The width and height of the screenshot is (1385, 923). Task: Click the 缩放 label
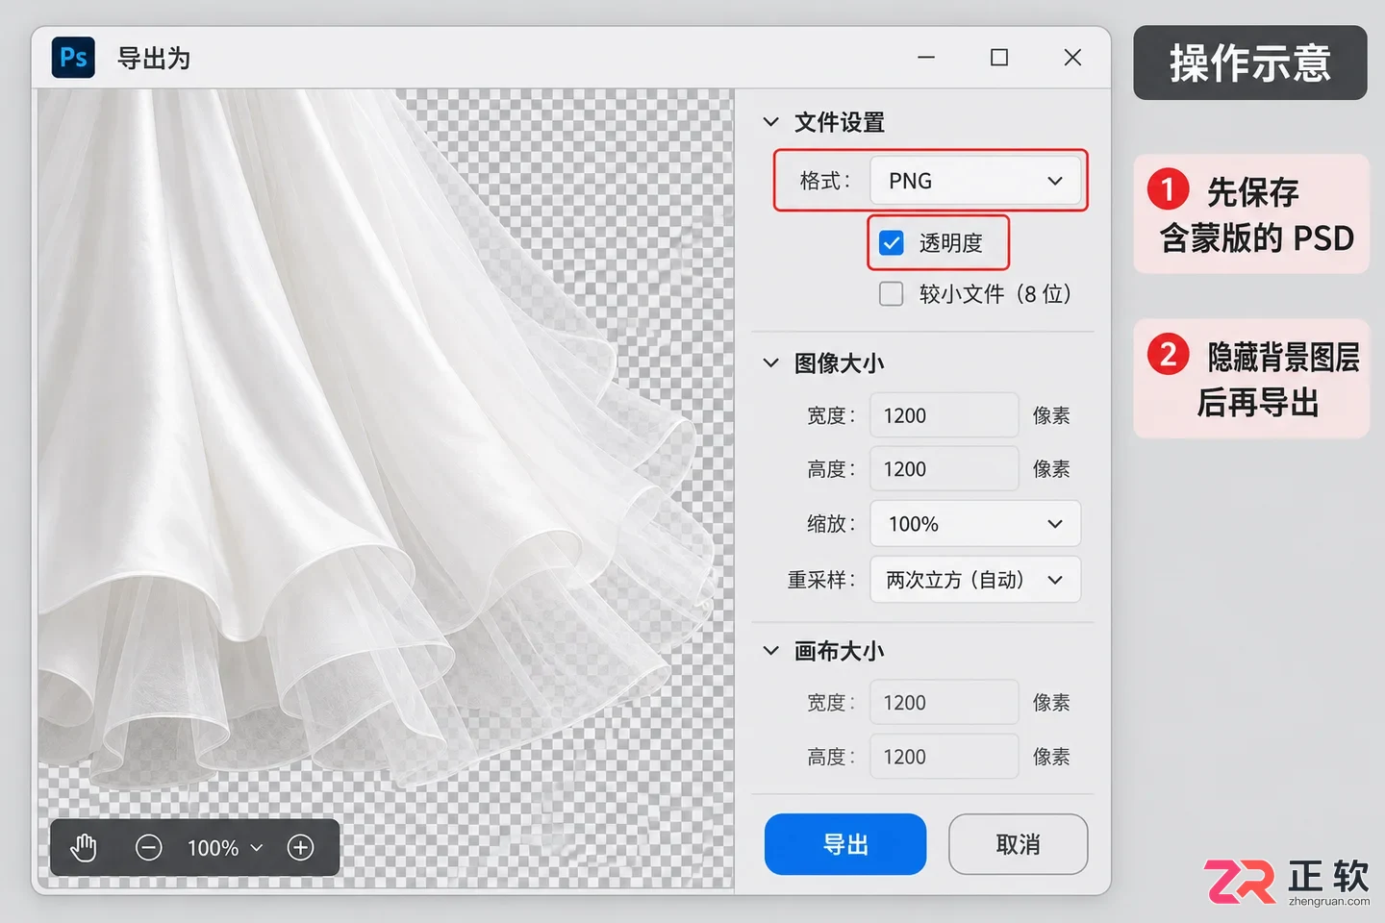click(831, 524)
